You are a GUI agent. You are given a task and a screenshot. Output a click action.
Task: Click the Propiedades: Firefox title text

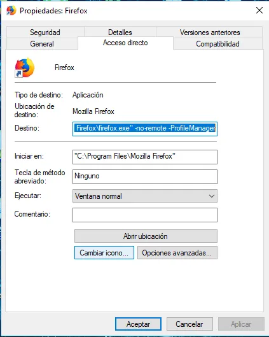pos(53,11)
